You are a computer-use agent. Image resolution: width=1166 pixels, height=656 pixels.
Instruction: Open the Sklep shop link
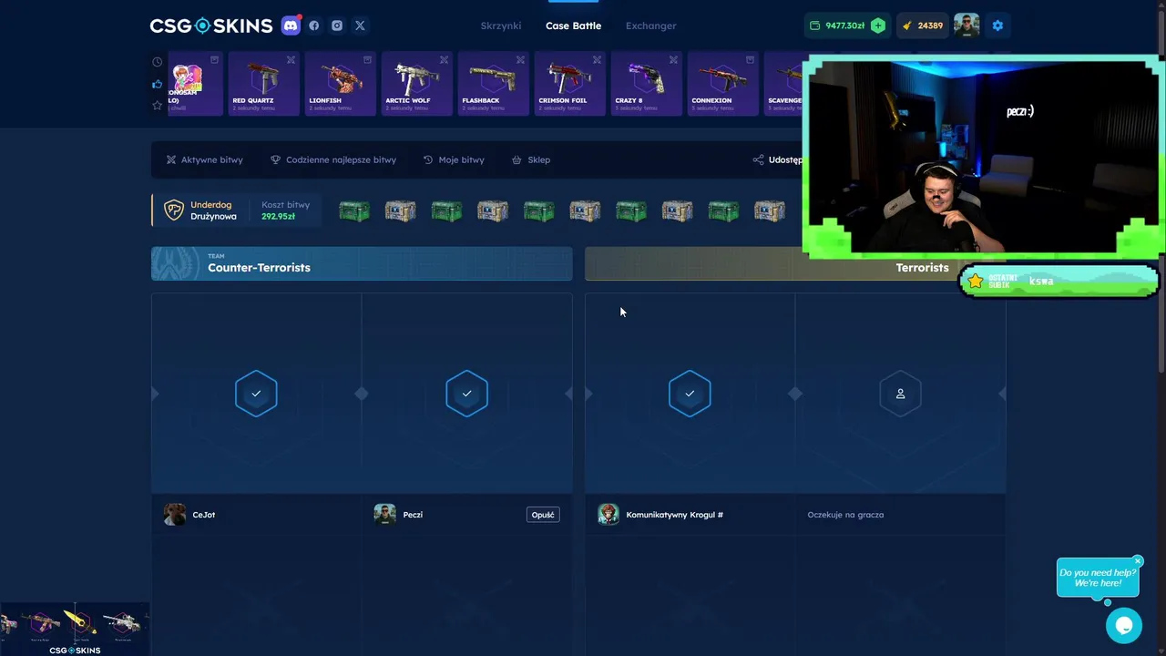coord(531,159)
